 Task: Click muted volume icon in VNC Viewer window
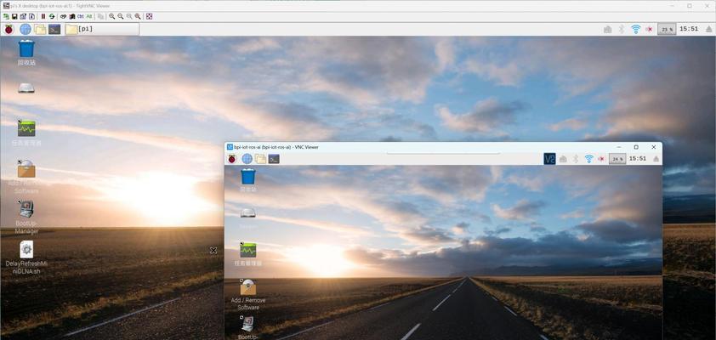point(601,159)
